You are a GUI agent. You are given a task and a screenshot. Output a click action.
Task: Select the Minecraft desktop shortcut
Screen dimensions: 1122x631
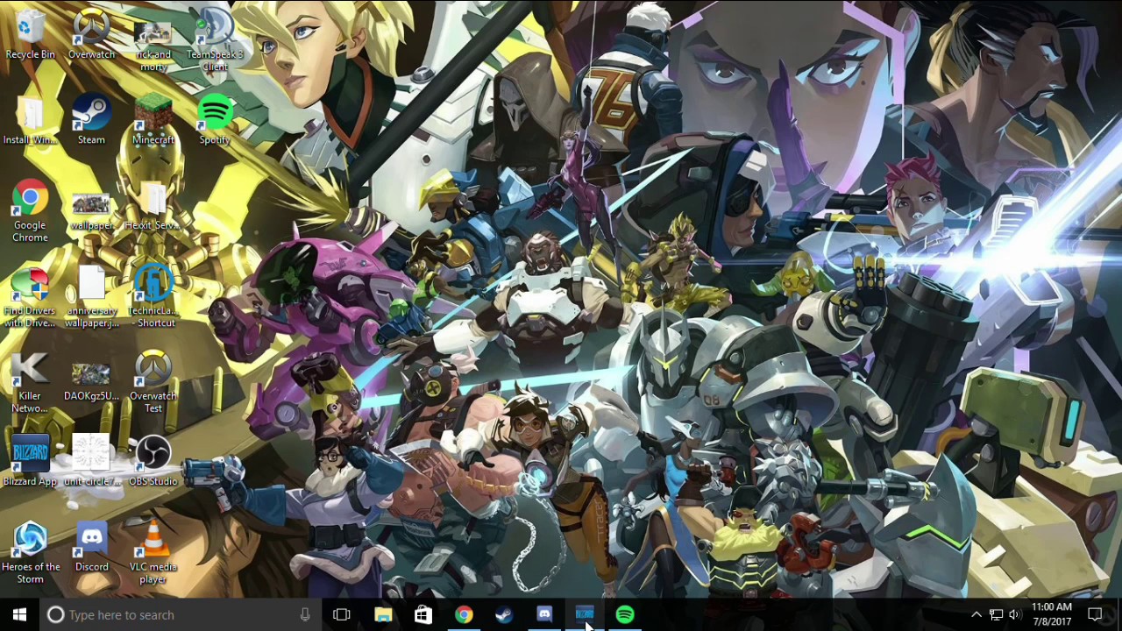153,121
